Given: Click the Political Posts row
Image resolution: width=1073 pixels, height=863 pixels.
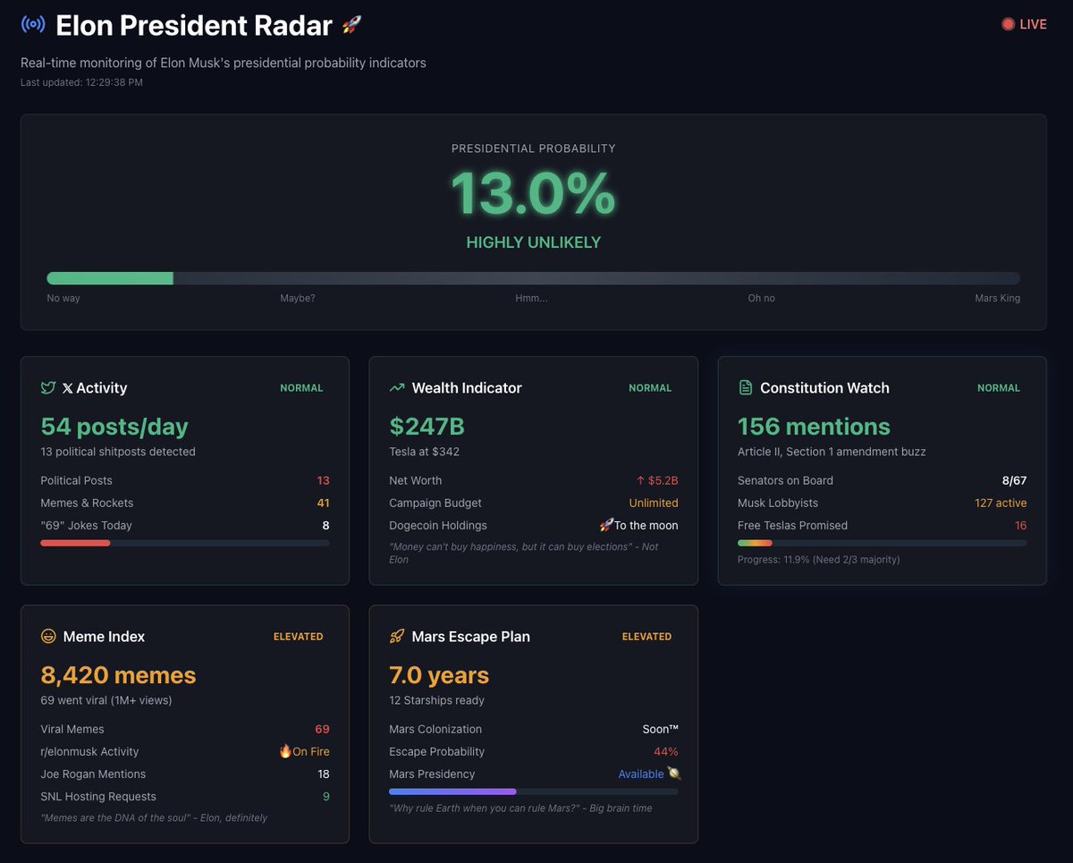Looking at the screenshot, I should pyautogui.click(x=185, y=480).
